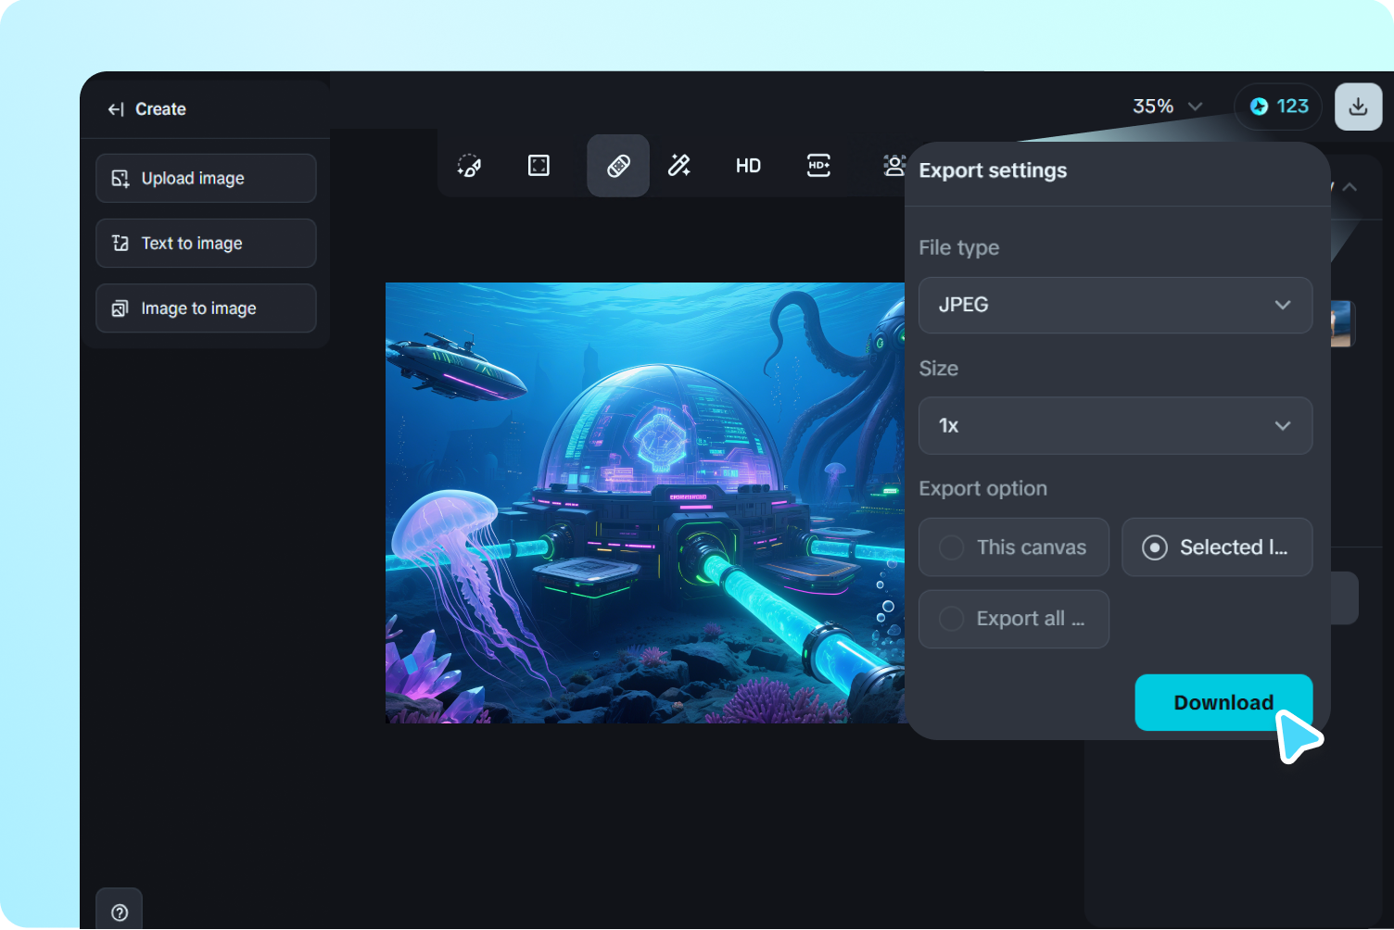Open Image to image generator
This screenshot has width=1394, height=930.
[206, 308]
